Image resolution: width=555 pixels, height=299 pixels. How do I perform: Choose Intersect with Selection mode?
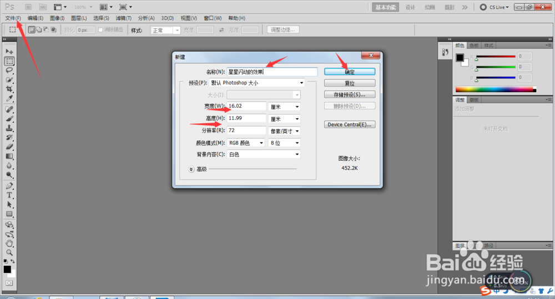[x=53, y=30]
